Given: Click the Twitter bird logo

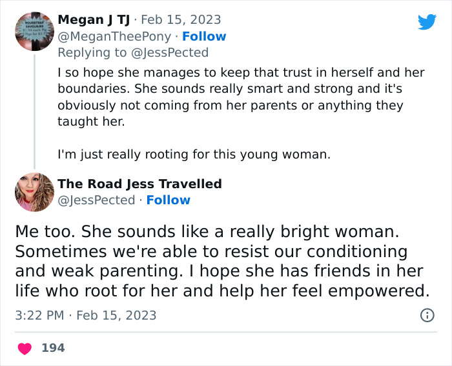Looking at the screenshot, I should point(427,22).
